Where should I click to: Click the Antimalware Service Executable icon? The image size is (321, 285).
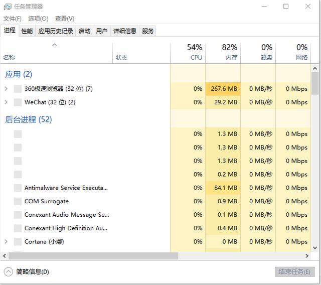tap(18, 188)
